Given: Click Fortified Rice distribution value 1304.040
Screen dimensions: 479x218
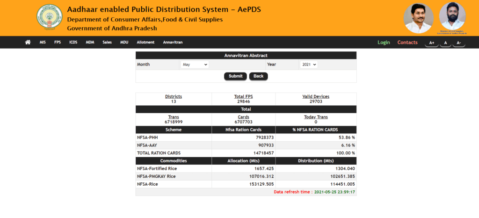Looking at the screenshot, I should point(346,168).
